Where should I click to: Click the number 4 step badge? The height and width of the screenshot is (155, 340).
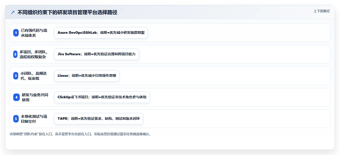click(x=16, y=97)
